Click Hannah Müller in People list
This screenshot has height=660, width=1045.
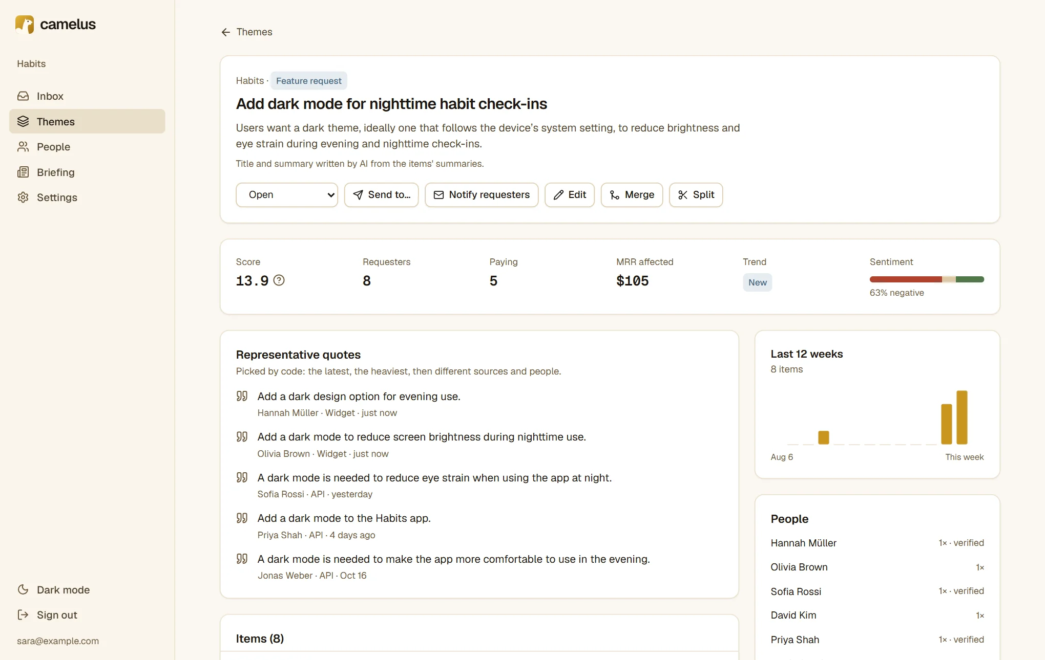click(803, 543)
